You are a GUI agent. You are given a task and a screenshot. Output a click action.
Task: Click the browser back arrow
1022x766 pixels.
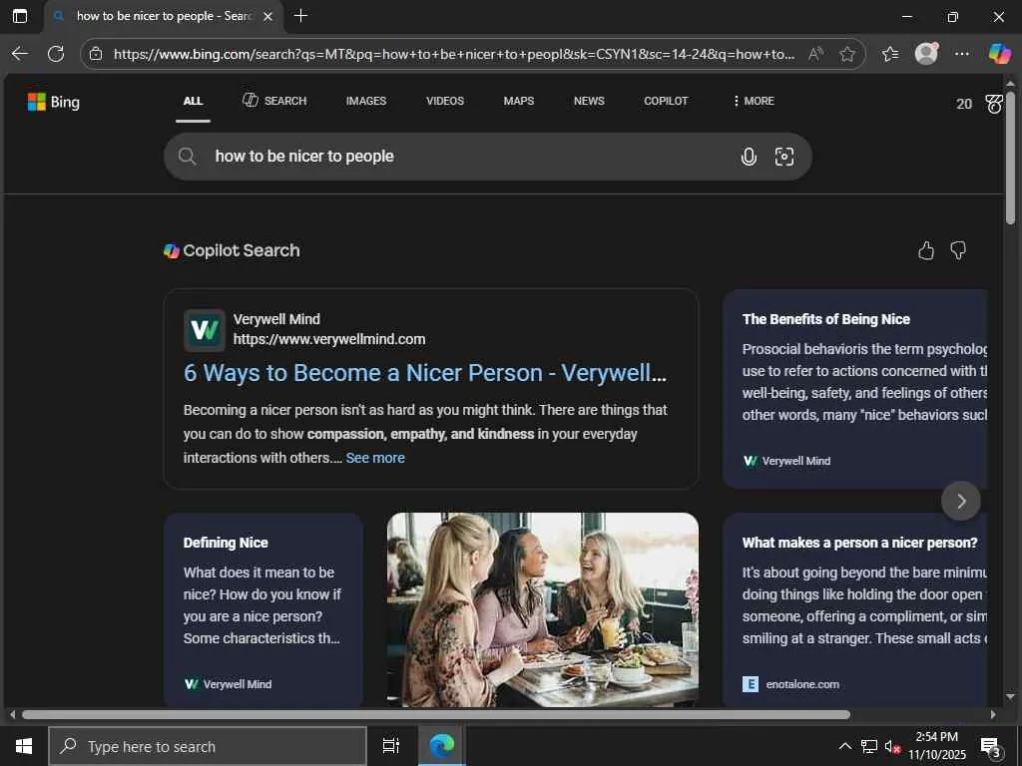(x=20, y=54)
